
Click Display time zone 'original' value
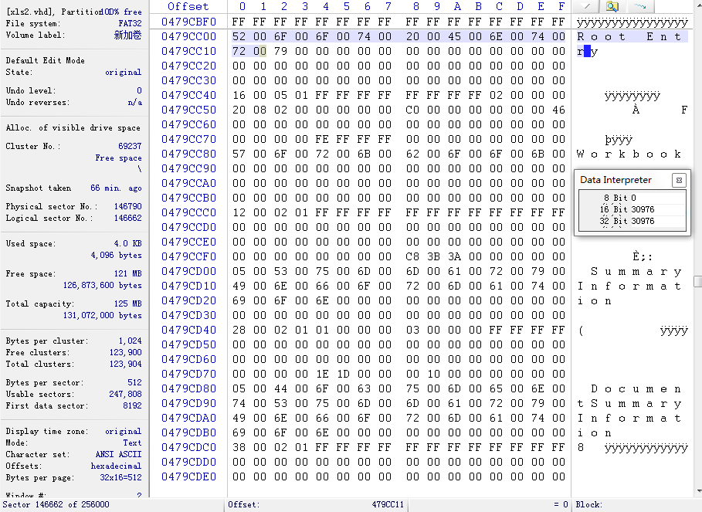124,432
